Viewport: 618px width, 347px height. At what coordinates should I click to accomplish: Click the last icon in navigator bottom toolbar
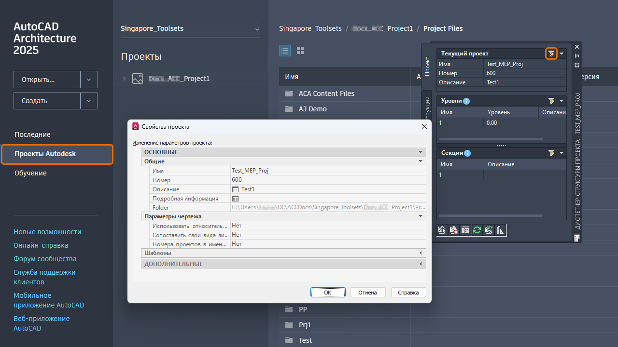point(500,230)
